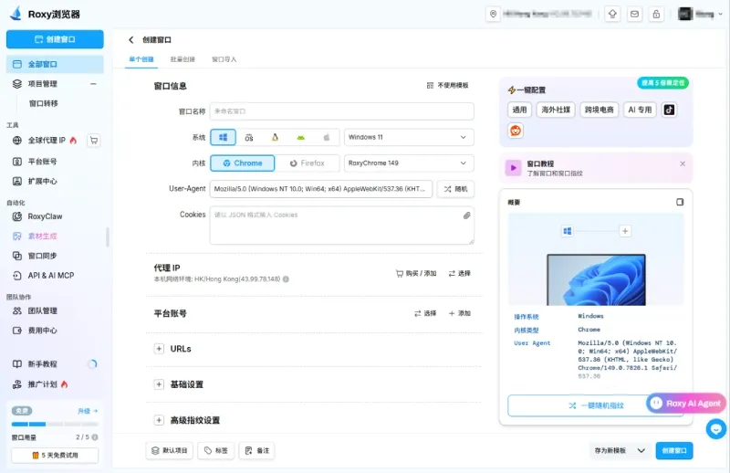Click the upload arrow icon in header
The image size is (730, 473).
(x=612, y=14)
